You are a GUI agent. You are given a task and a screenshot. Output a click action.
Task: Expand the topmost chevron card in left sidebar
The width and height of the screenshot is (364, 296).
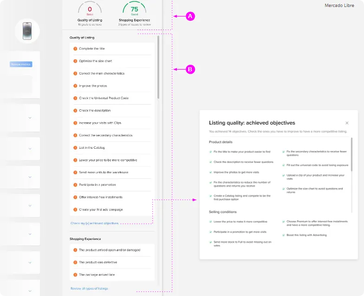[x=30, y=118]
